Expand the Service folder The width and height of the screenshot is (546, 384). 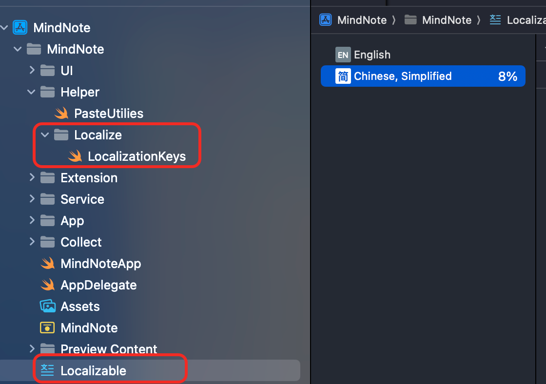tap(32, 199)
